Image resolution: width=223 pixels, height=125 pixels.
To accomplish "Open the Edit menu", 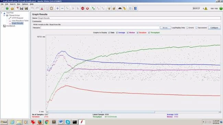I will 7,4.
